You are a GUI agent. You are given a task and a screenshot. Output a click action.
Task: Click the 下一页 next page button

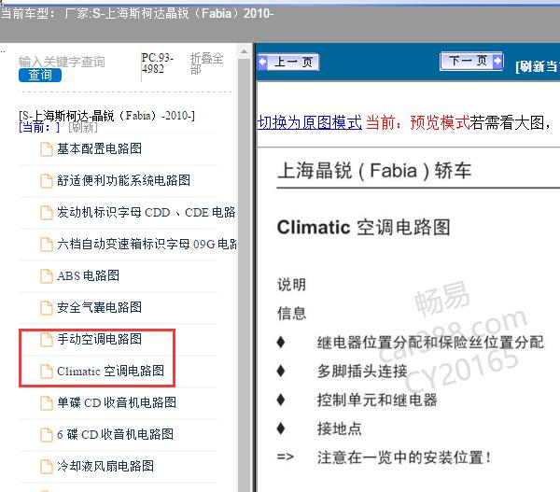coord(471,61)
